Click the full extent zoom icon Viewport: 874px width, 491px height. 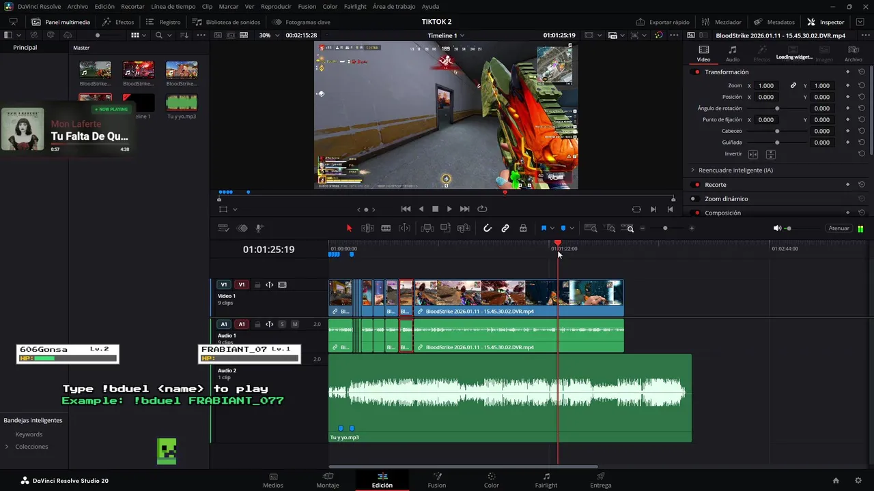[591, 228]
